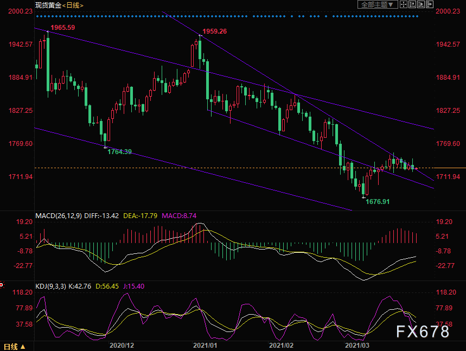Toggle the crosshair cursor icon
The height and width of the screenshot is (351, 466).
[403, 4]
